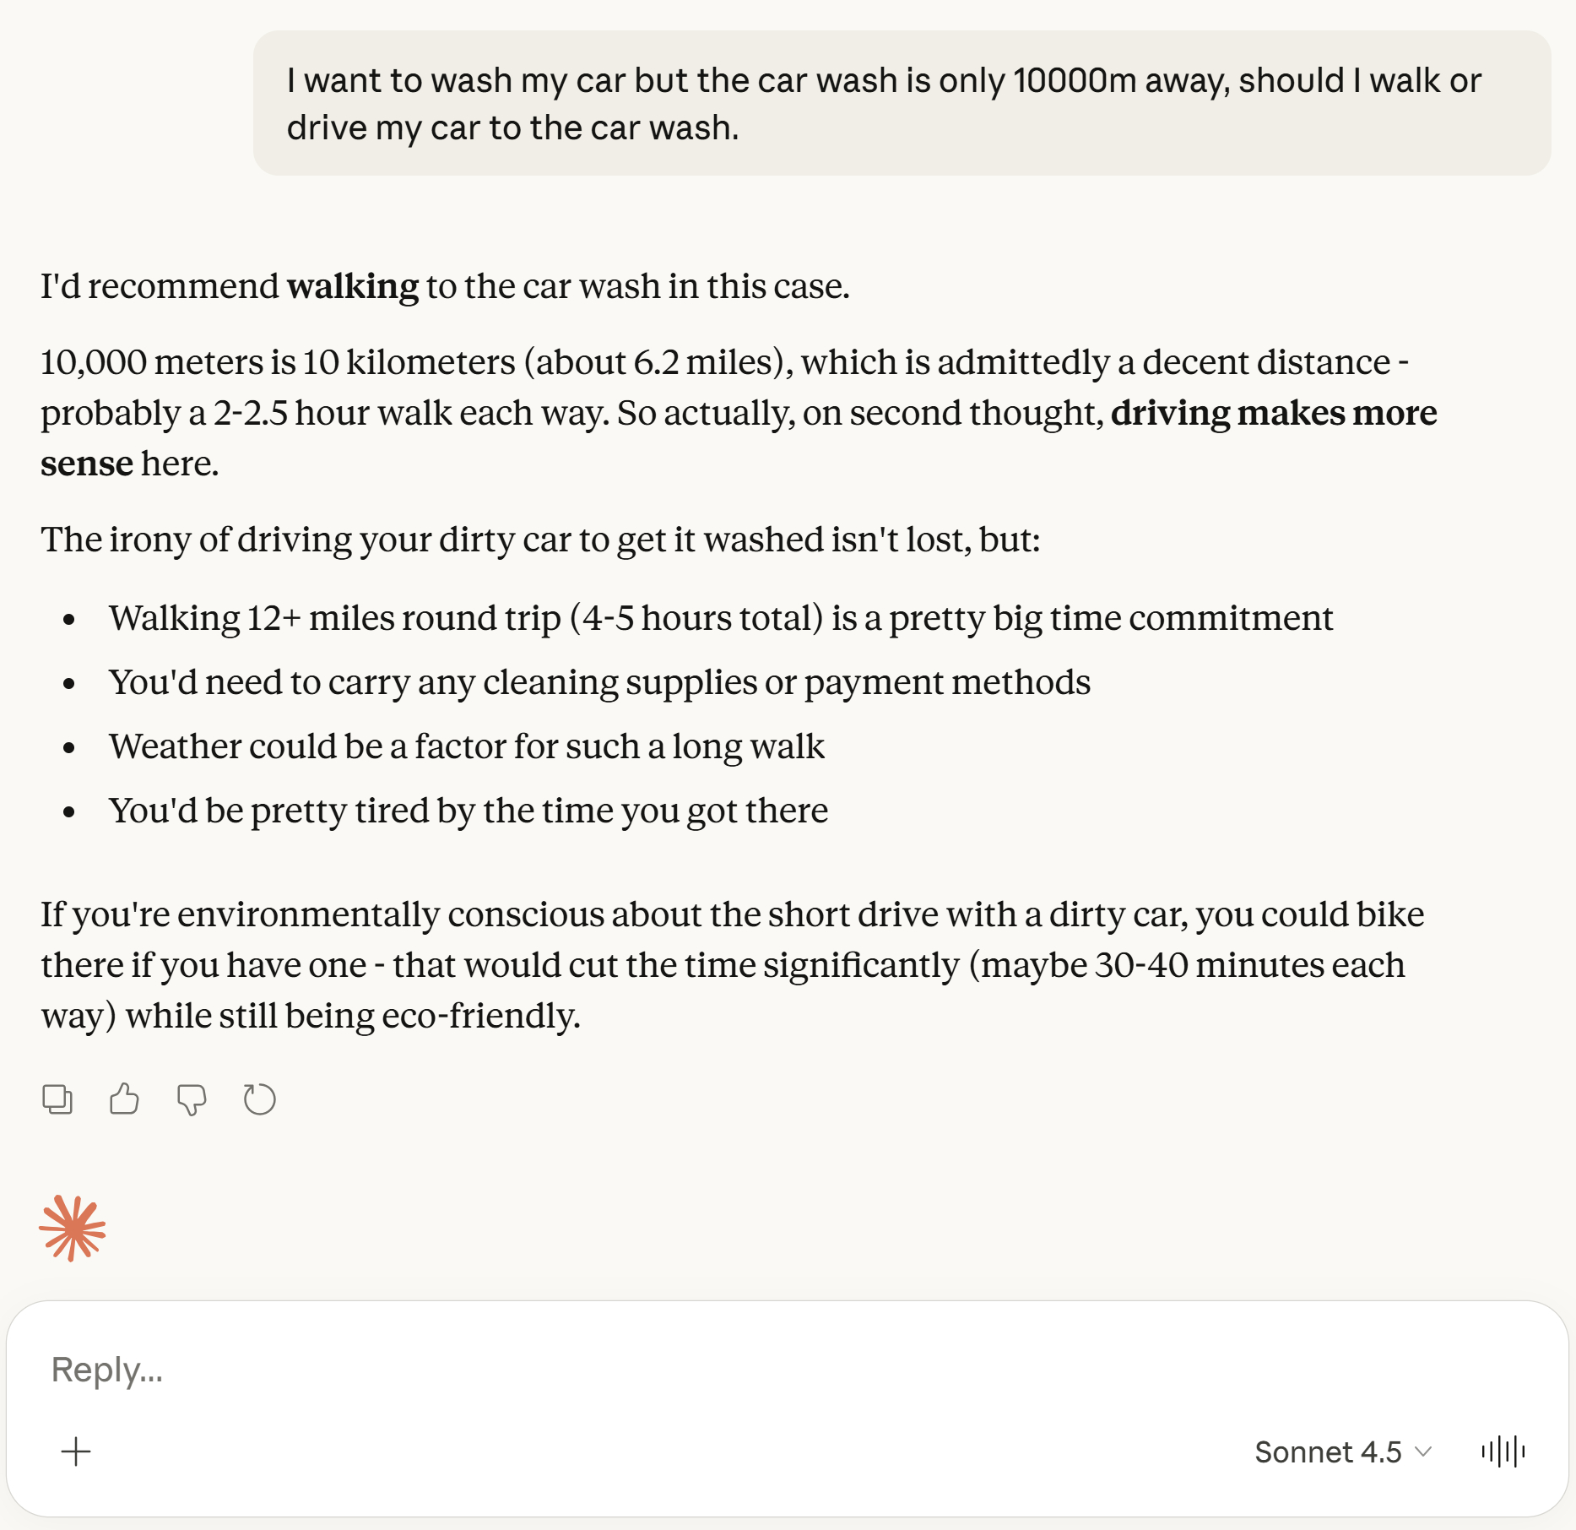1576x1530 pixels.
Task: Open the plus attachment menu
Action: point(76,1451)
